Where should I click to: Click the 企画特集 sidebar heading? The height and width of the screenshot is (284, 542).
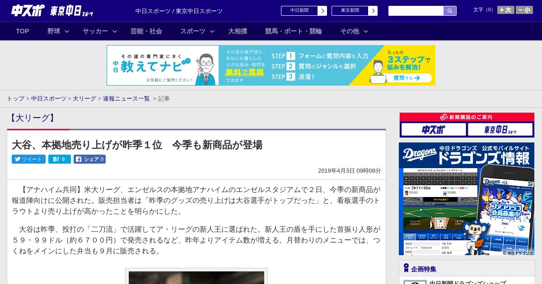tap(424, 269)
